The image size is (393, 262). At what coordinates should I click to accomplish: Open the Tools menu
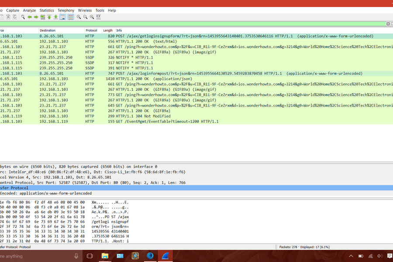(100, 10)
